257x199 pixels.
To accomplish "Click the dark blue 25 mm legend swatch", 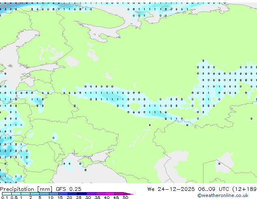I will (x=82, y=194).
